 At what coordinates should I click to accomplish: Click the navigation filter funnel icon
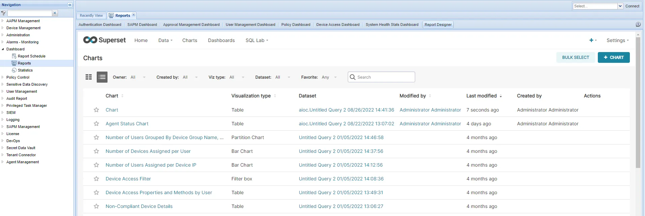pos(3,13)
